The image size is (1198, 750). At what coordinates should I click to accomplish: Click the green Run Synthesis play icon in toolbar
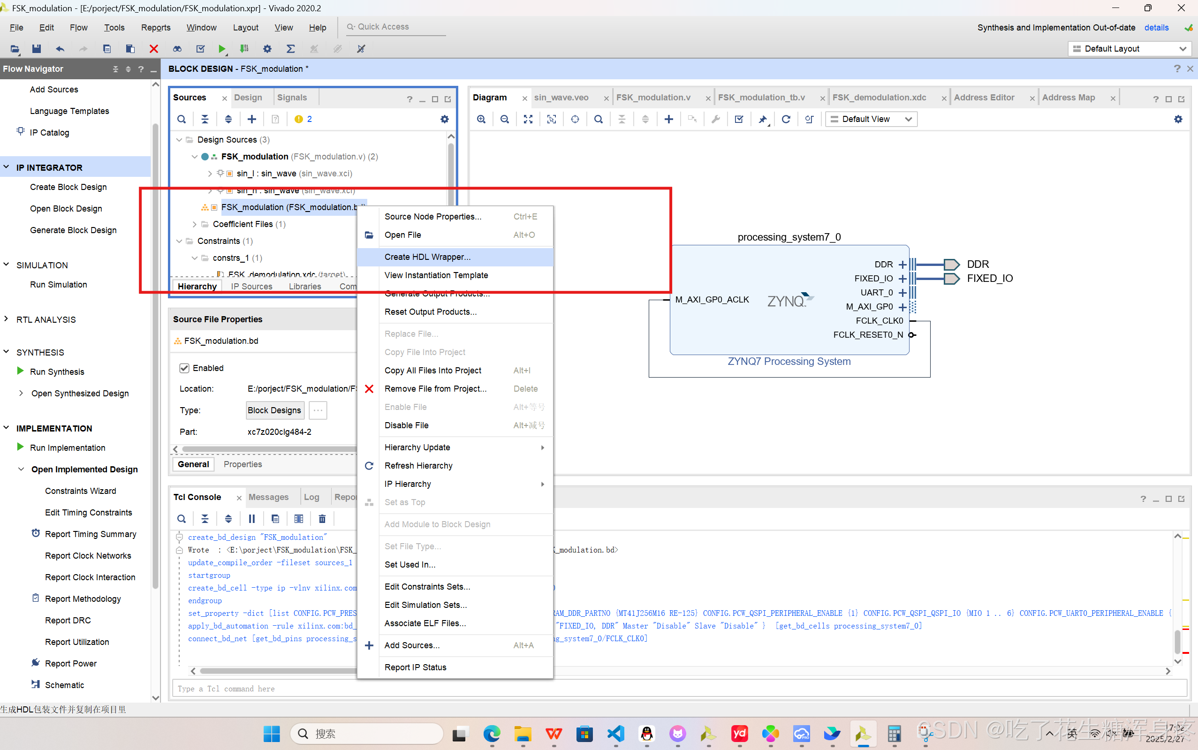pyautogui.click(x=222, y=49)
